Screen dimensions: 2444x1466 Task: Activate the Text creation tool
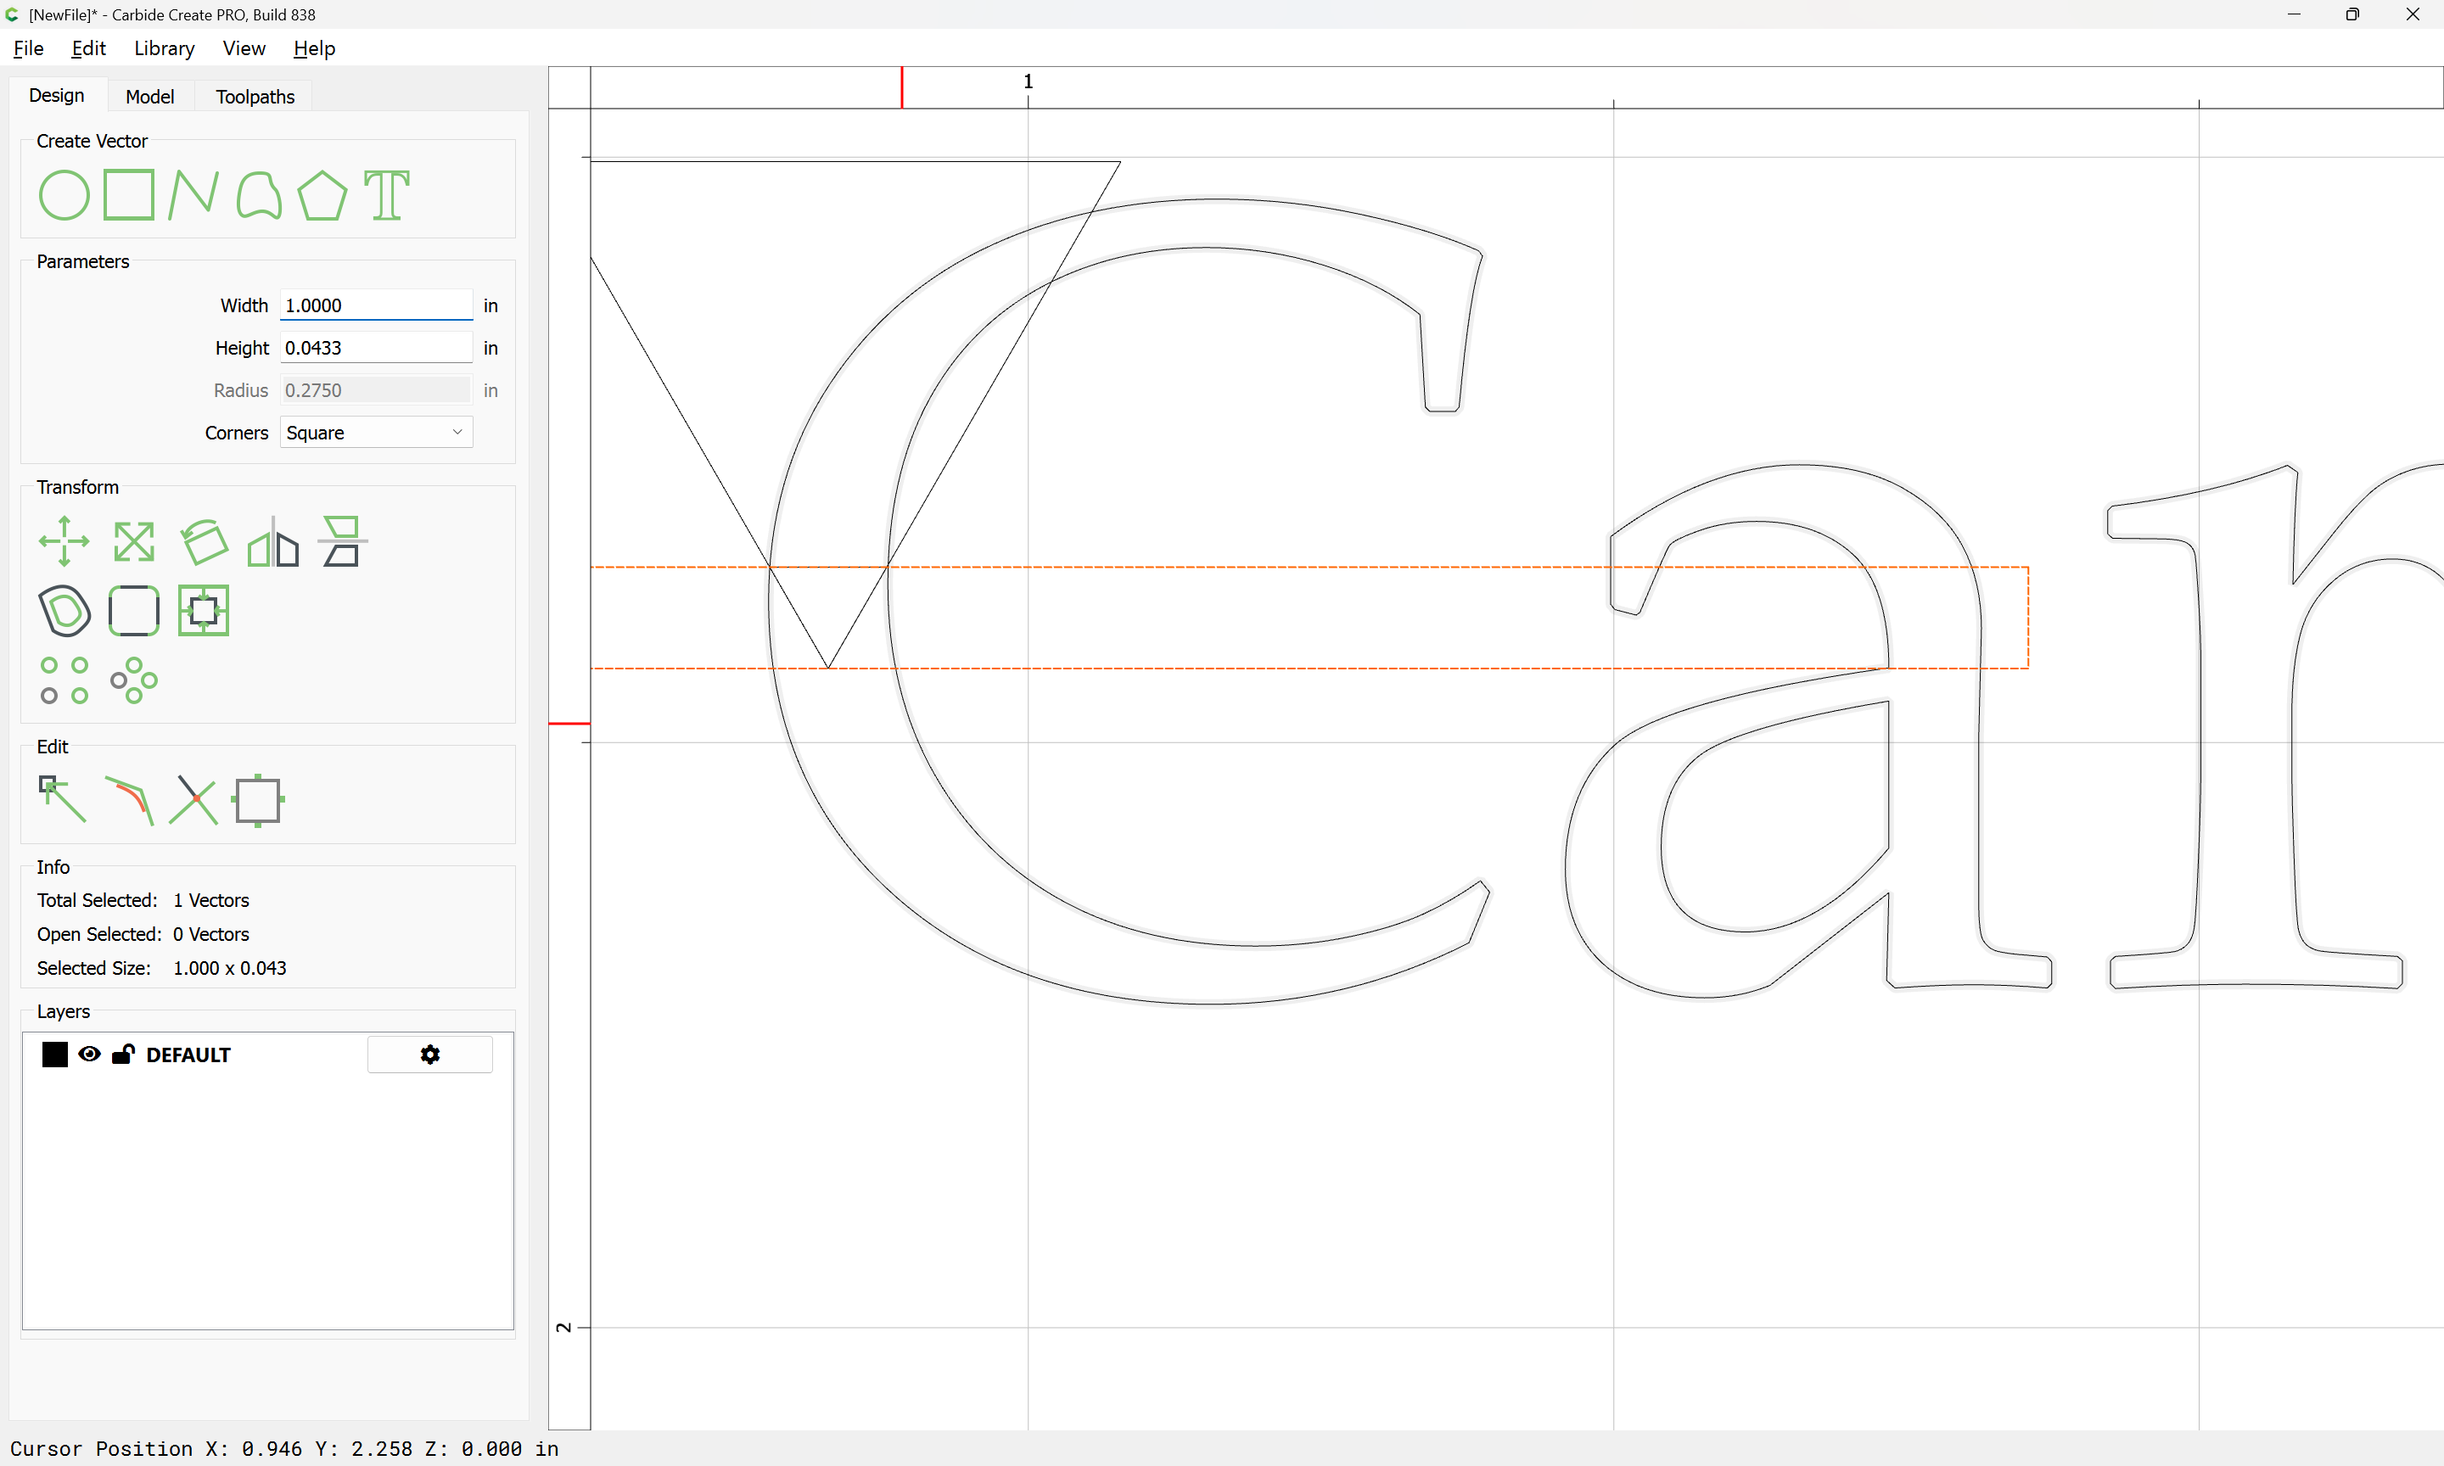click(x=386, y=194)
